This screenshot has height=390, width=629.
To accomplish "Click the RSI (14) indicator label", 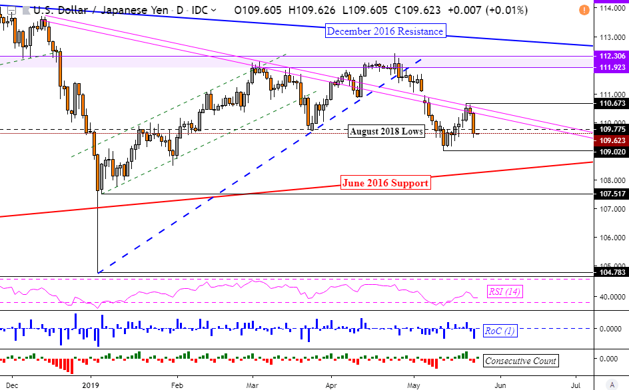I will (x=504, y=292).
